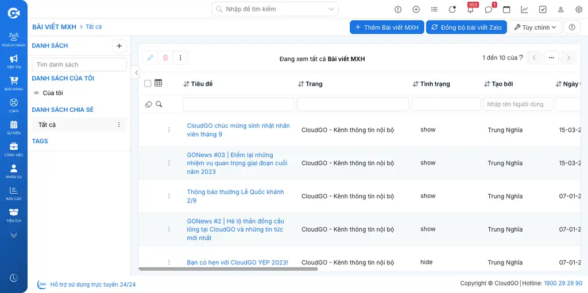588x293 pixels.
Task: Click the quick create plus-circle icon
Action: (416, 9)
